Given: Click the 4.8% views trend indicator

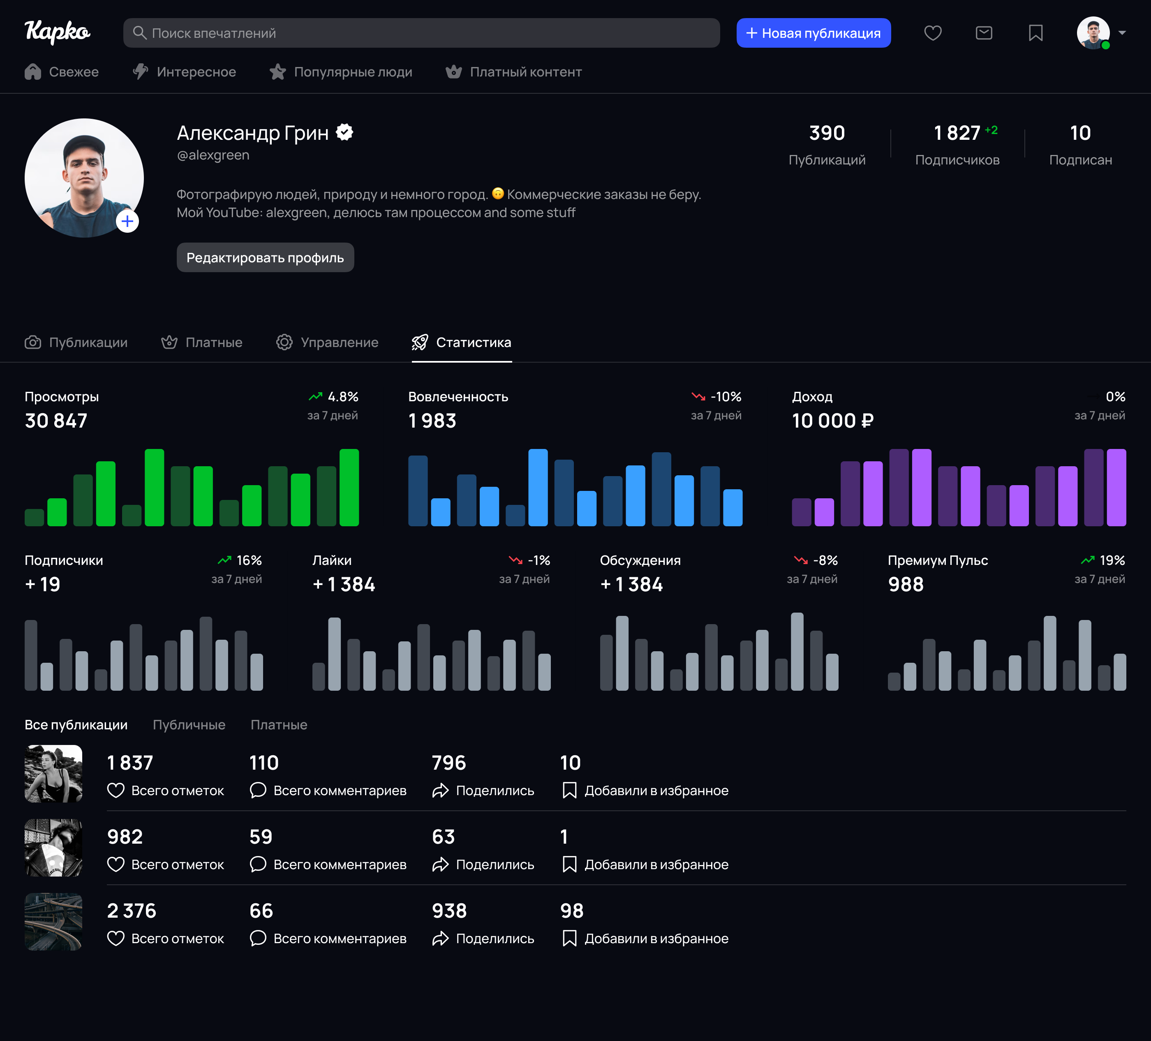Looking at the screenshot, I should (333, 396).
